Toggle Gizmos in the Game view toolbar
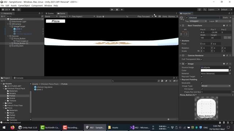Image resolution: width=234 pixels, height=131 pixels. coord(171,16)
